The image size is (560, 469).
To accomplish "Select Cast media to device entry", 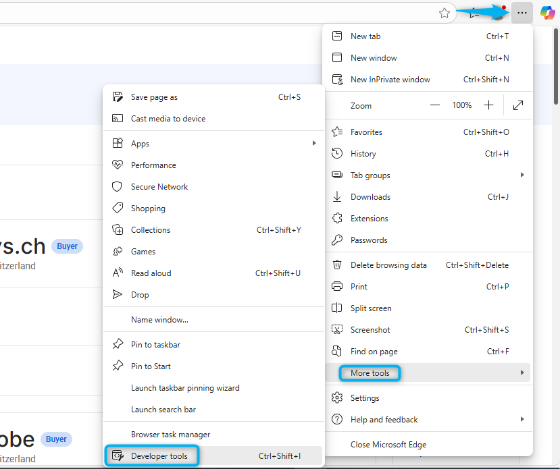I will click(214, 118).
